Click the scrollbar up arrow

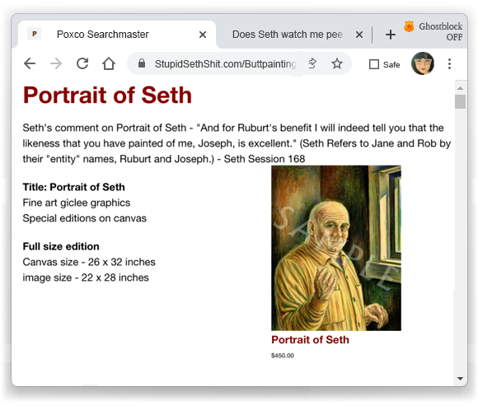point(461,88)
